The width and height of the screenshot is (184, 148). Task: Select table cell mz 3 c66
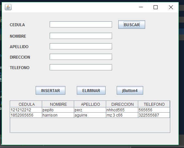[122, 115]
